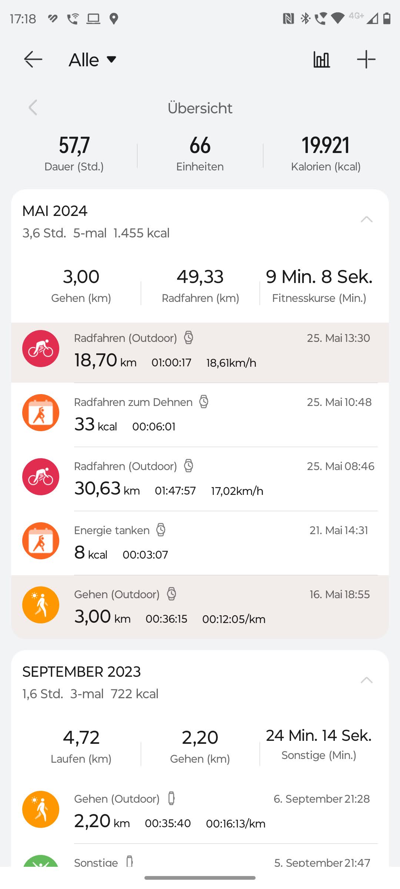Tap walking icon for 2,20 km walk
The height and width of the screenshot is (889, 400).
click(41, 809)
